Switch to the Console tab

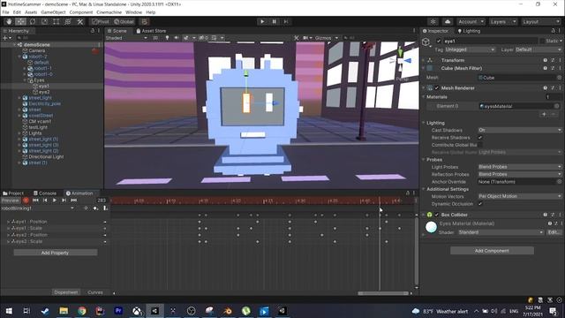(45, 193)
